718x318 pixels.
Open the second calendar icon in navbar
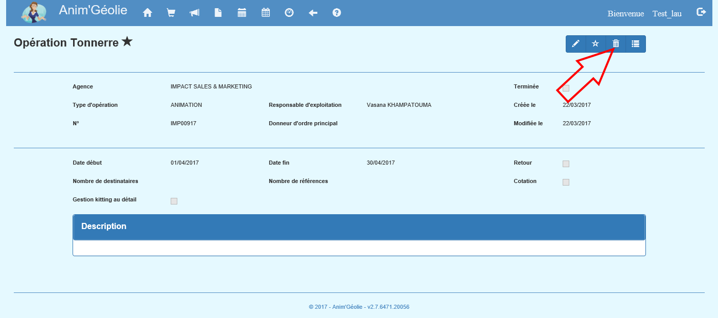click(266, 13)
